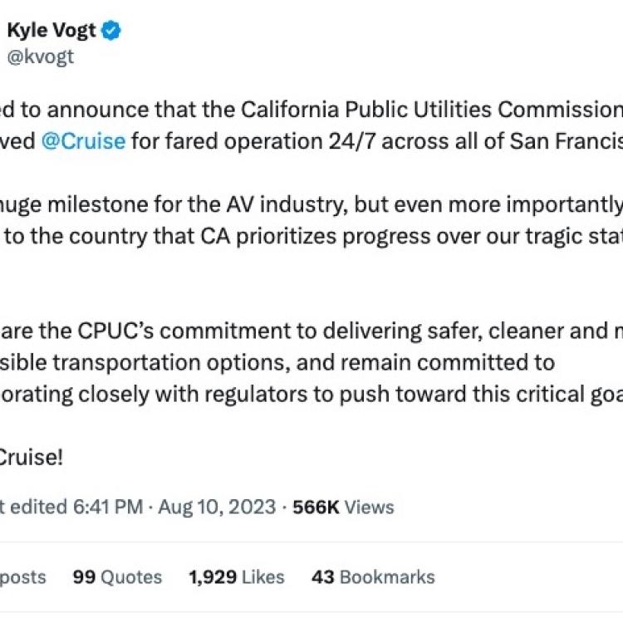Open the @kvogt handle link
Screen dimensions: 623x623
pyautogui.click(x=41, y=56)
